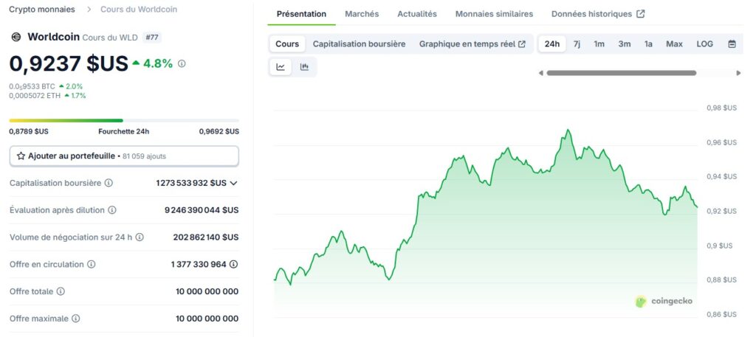Screen dimensions: 756x337
Task: Click info icon next to Offre maximale
Action: click(x=76, y=319)
